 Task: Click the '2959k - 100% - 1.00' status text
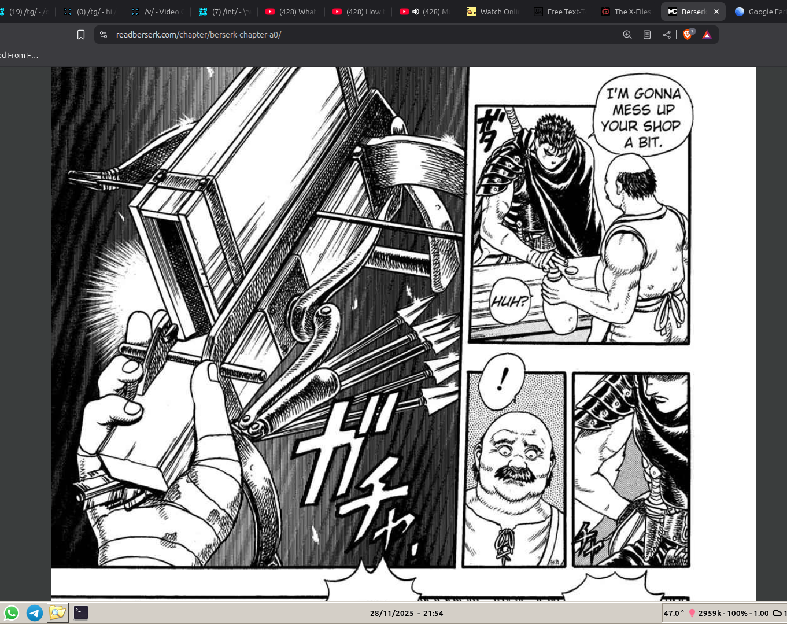(733, 613)
